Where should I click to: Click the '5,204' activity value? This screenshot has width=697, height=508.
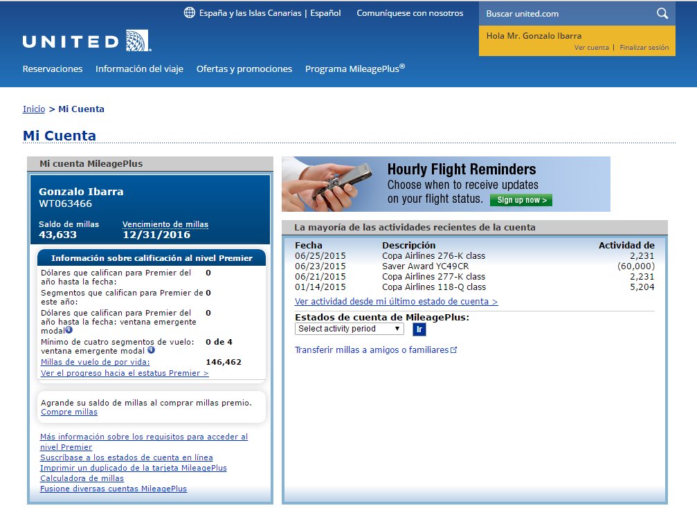click(x=642, y=287)
